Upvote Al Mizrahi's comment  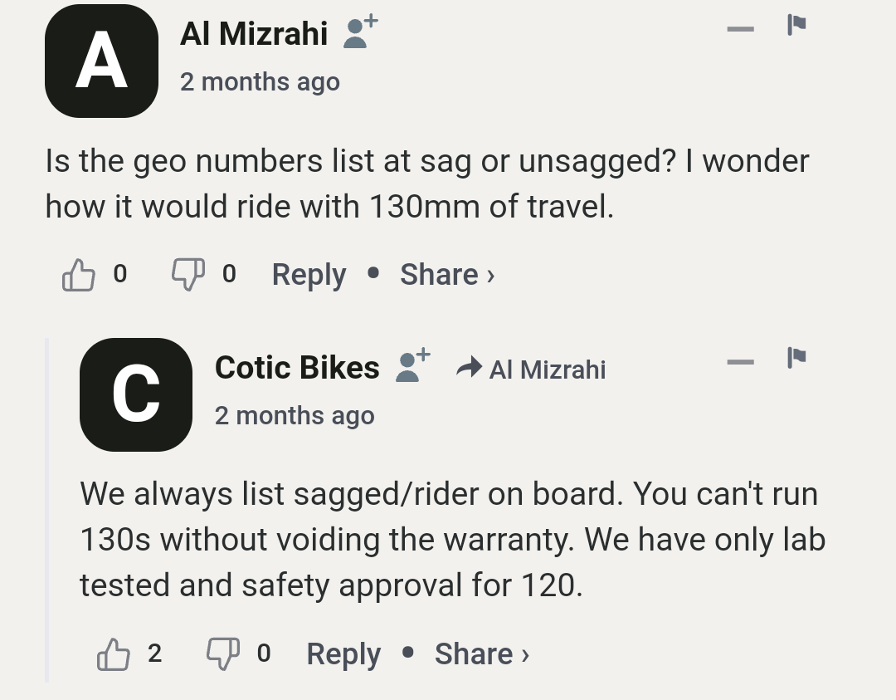(x=79, y=275)
